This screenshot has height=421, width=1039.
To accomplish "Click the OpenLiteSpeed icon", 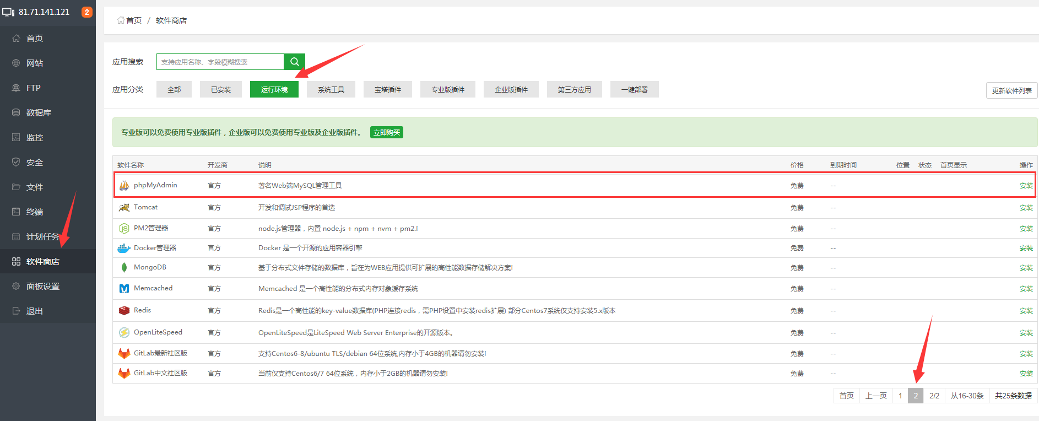I will click(x=125, y=332).
